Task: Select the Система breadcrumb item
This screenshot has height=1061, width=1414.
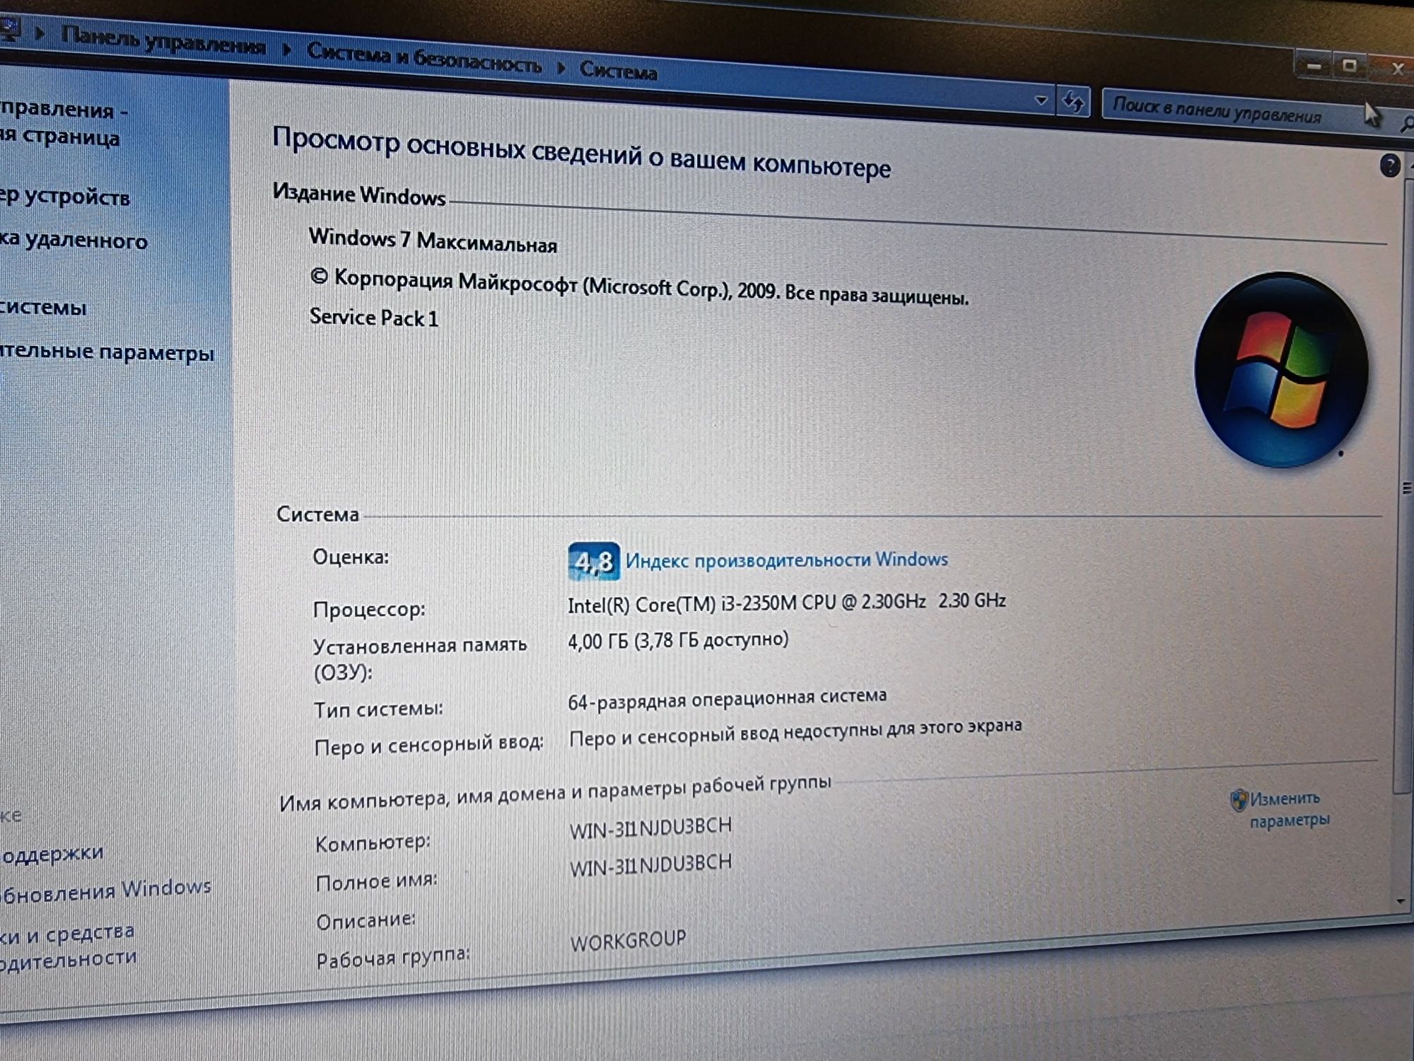Action: (x=619, y=70)
